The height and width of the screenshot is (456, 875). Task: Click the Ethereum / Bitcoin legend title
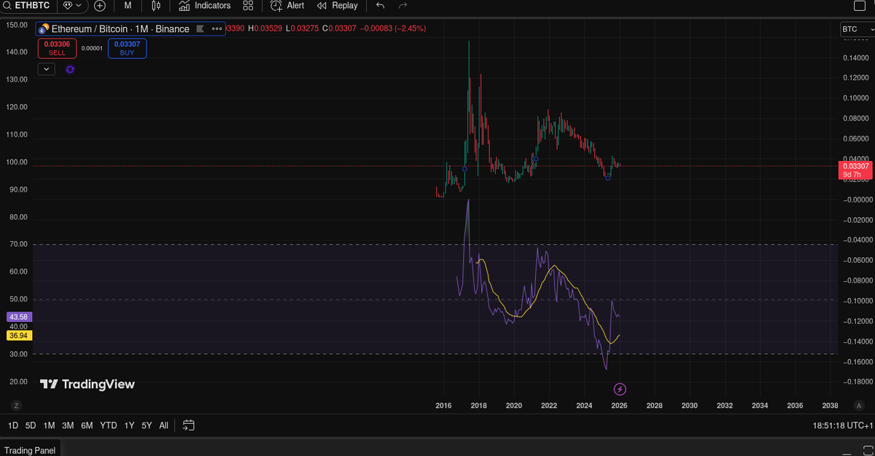point(120,29)
